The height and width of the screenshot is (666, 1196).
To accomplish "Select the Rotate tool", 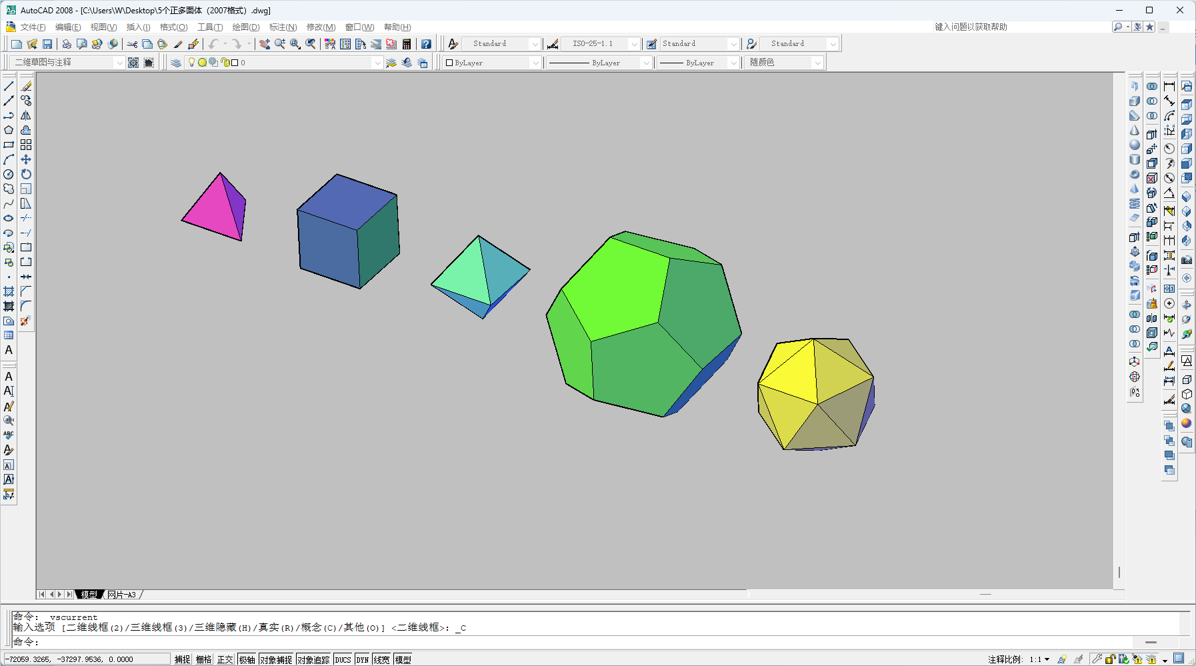I will click(26, 174).
